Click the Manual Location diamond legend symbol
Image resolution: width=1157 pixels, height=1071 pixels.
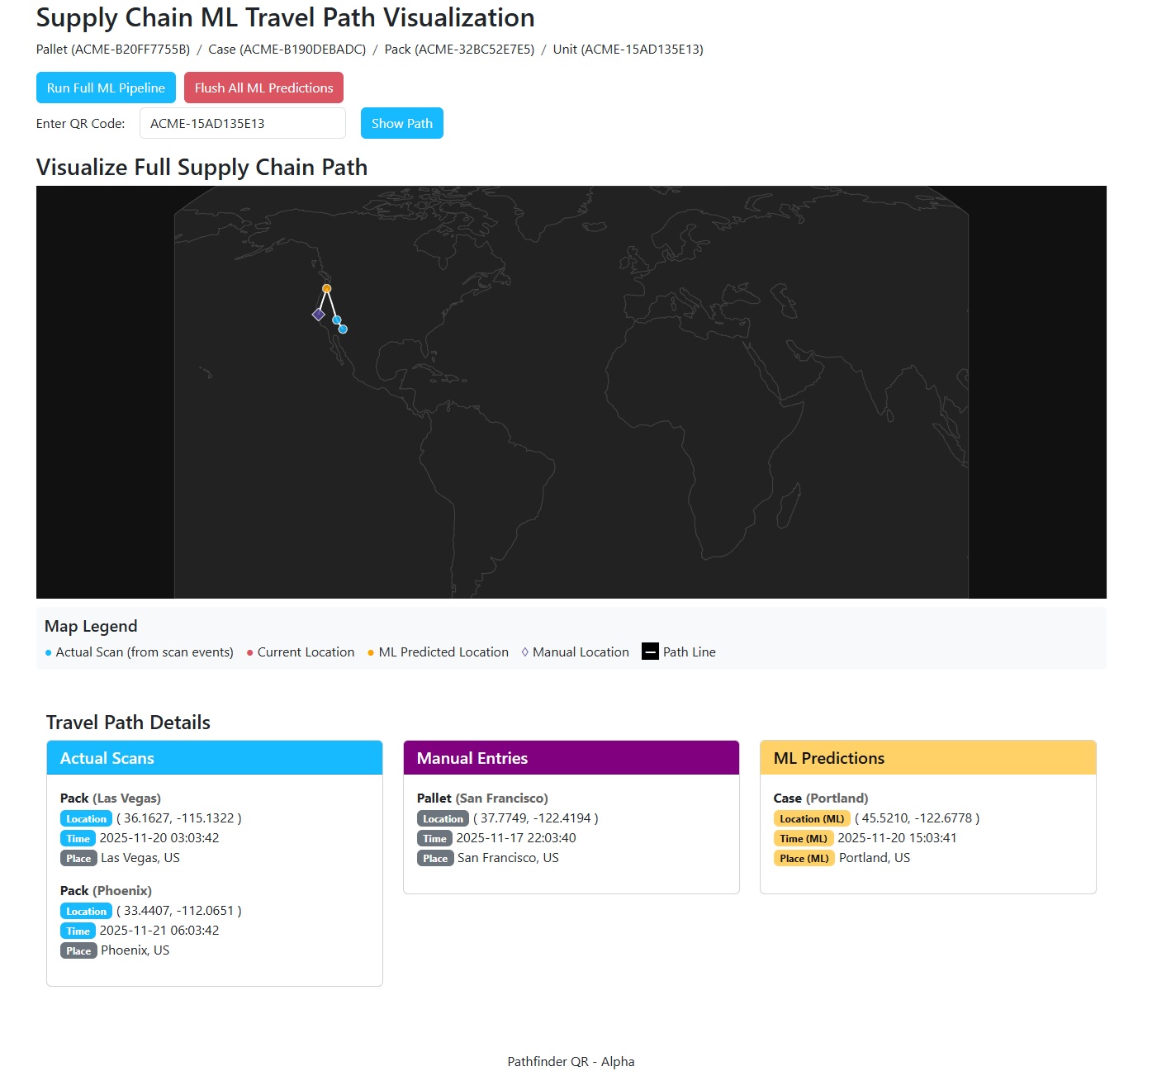pos(524,652)
